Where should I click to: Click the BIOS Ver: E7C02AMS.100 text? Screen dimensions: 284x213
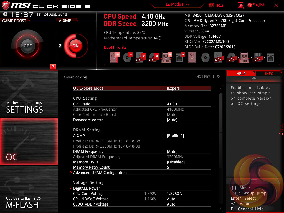pyautogui.click(x=206, y=42)
